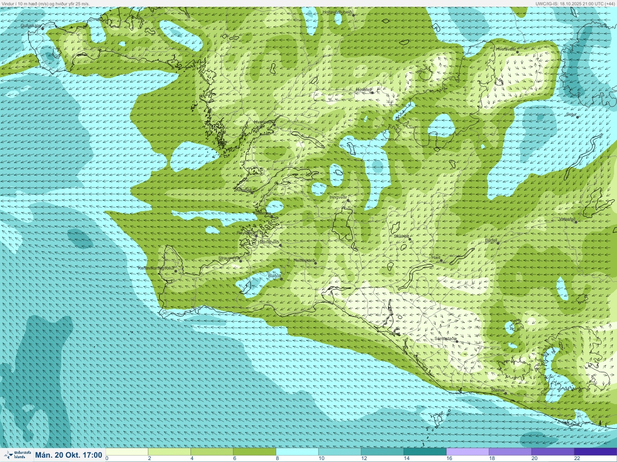The width and height of the screenshot is (617, 462).
Task: Click the Holtavörðuheiði station marker
Action: click(x=353, y=15)
